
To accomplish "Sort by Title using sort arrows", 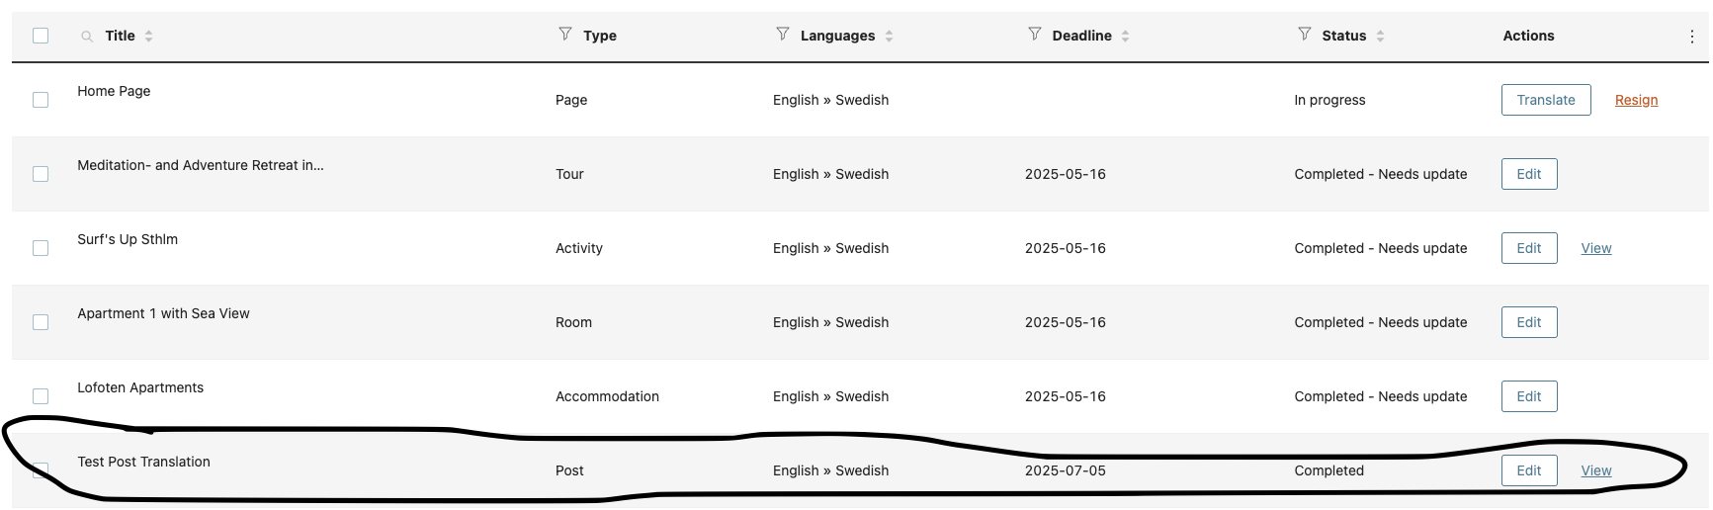I will click(149, 36).
